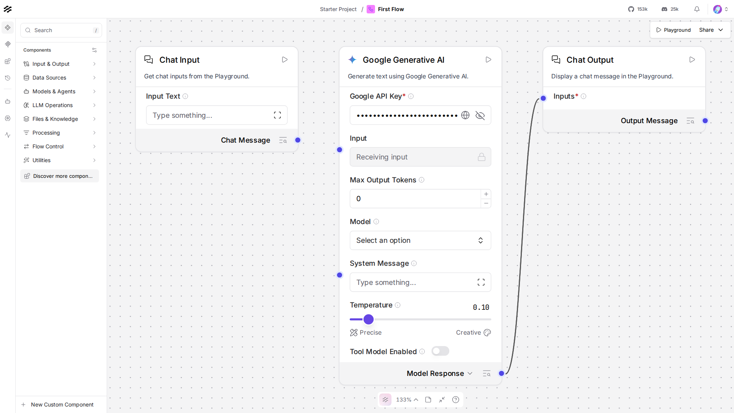Image resolution: width=734 pixels, height=413 pixels.
Task: Expand Processing category
Action: click(x=60, y=133)
